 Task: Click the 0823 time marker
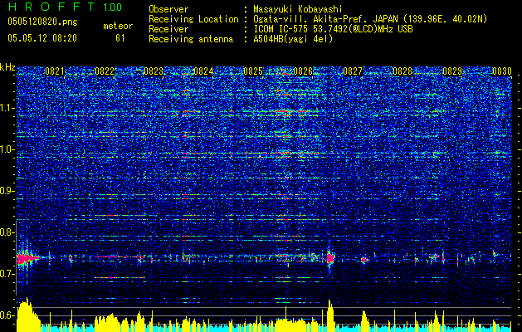tap(154, 71)
